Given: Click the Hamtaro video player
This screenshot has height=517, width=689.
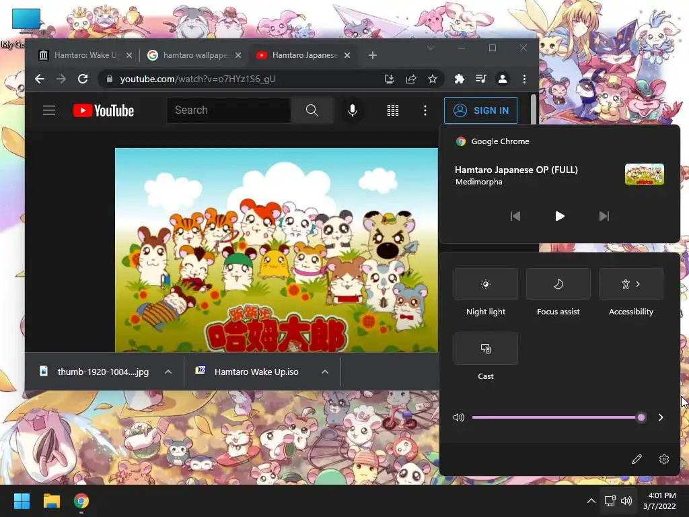Looking at the screenshot, I should pos(277,250).
